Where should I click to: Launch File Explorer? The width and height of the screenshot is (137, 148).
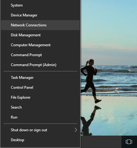pos(40,97)
